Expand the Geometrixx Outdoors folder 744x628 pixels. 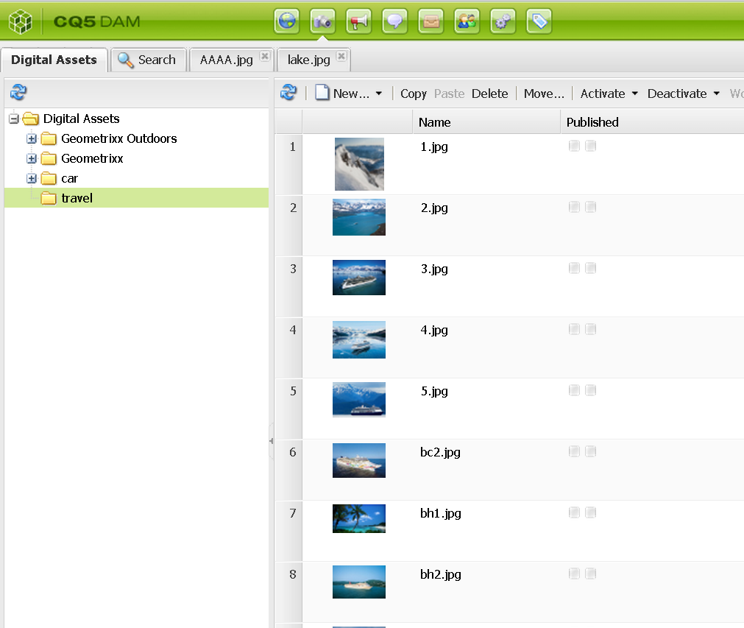[32, 138]
